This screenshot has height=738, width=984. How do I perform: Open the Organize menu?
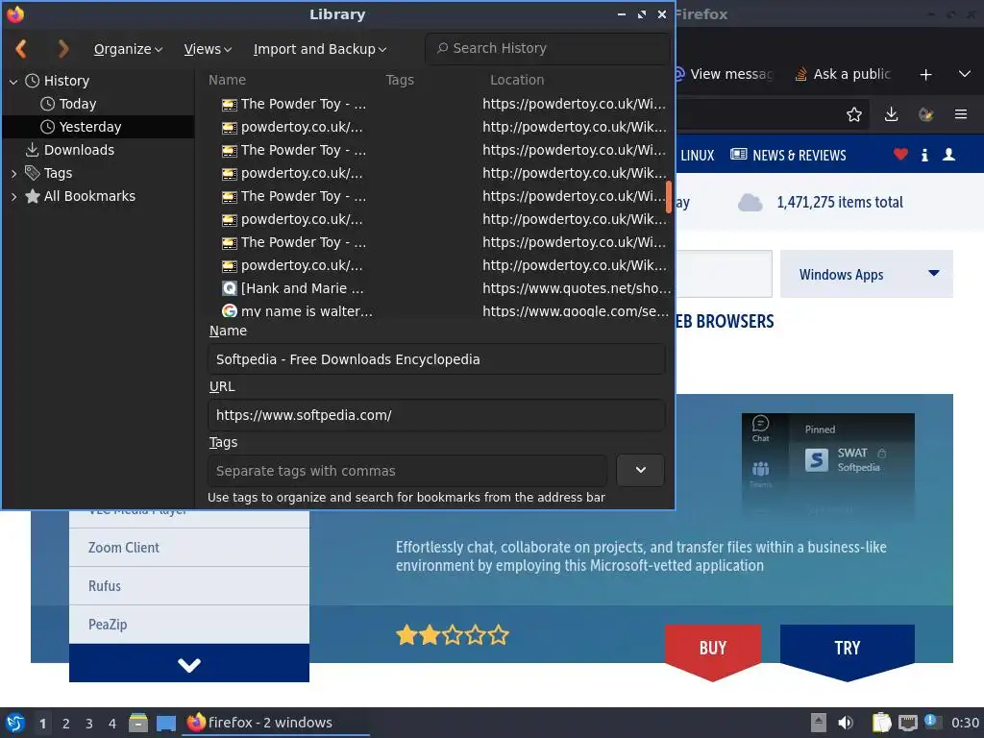(x=128, y=49)
